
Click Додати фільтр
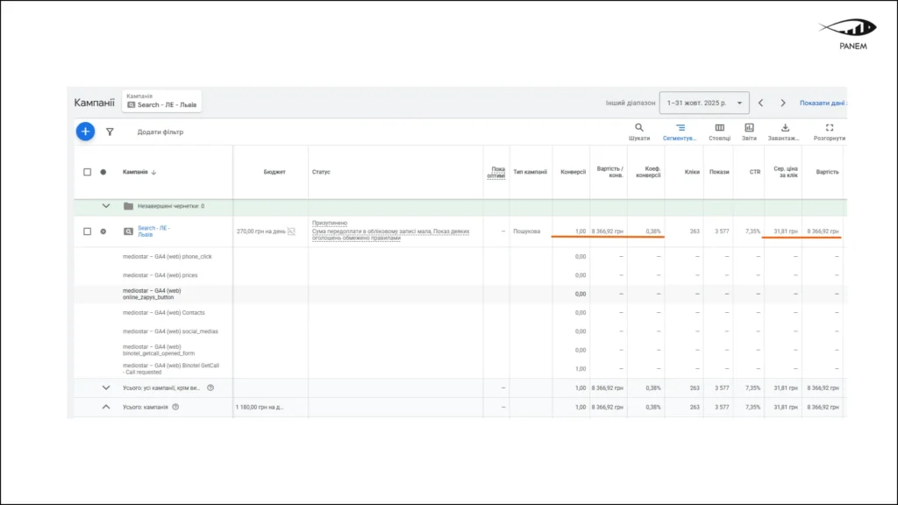click(x=160, y=132)
